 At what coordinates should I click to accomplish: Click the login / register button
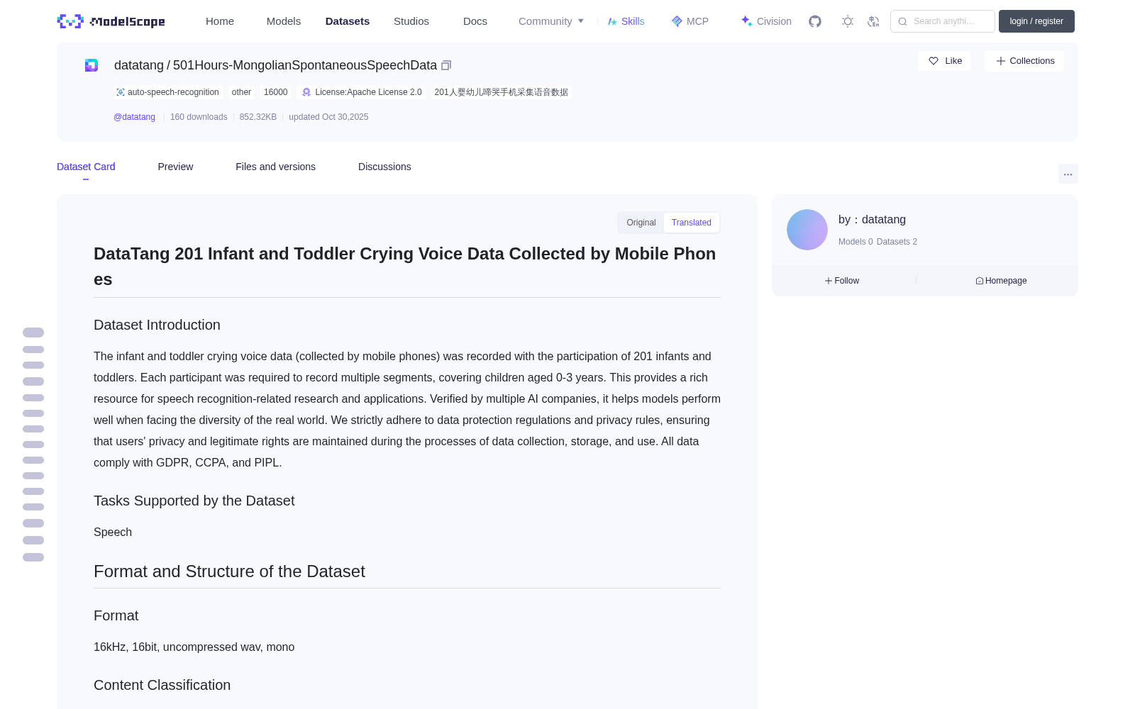(x=1036, y=21)
